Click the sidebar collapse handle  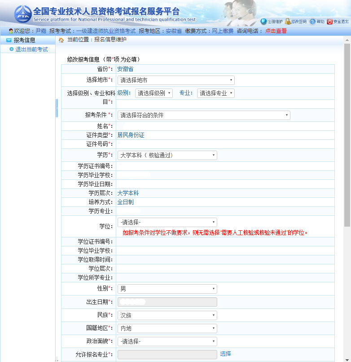click(57, 108)
